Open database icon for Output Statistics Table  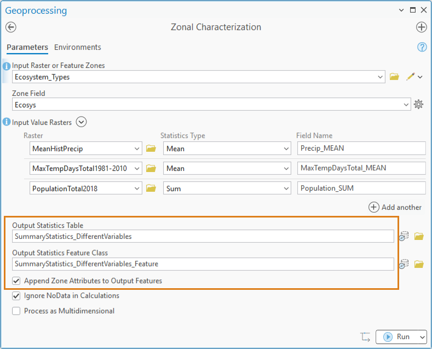coord(404,236)
